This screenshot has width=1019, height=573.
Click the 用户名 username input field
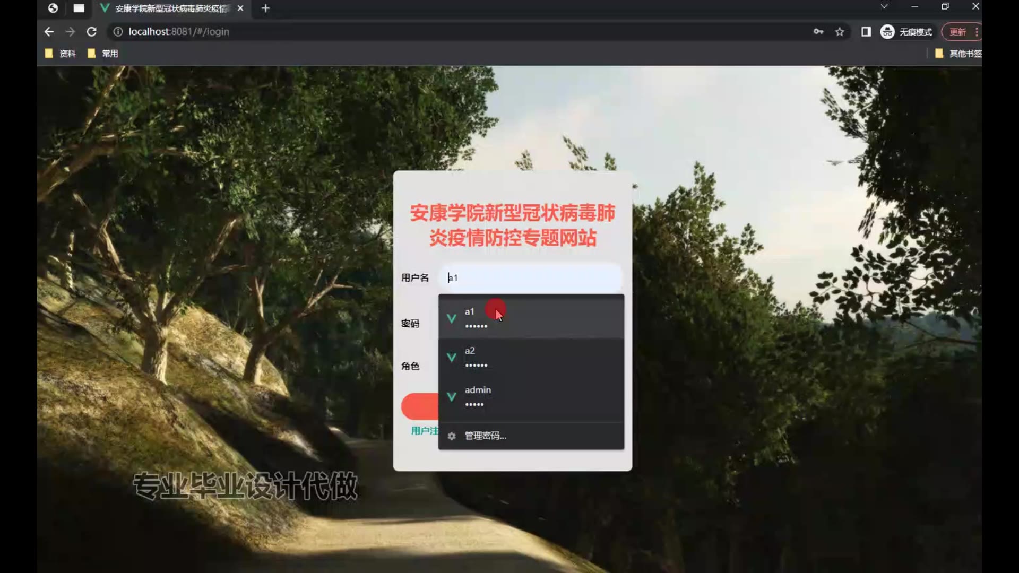click(x=531, y=277)
